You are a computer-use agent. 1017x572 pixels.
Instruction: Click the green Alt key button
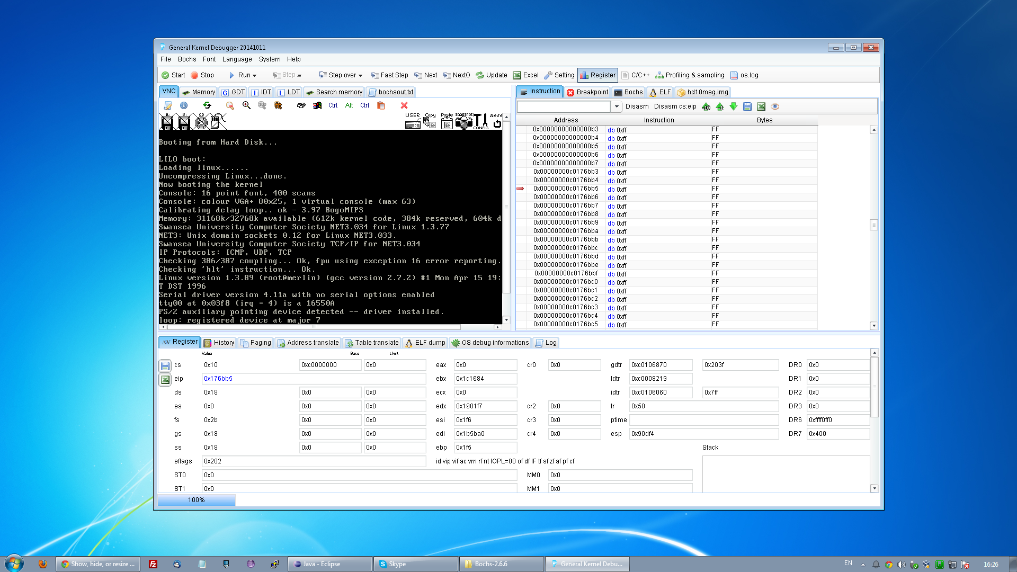click(x=349, y=105)
